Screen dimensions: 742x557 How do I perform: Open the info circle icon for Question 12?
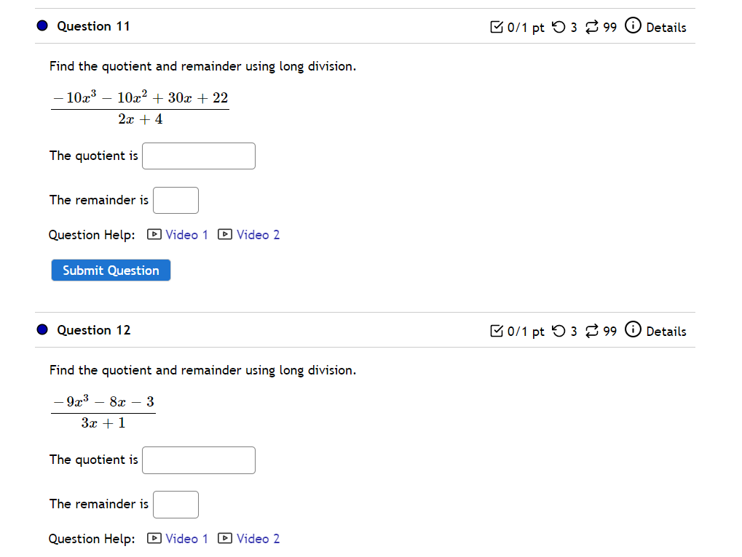[633, 329]
